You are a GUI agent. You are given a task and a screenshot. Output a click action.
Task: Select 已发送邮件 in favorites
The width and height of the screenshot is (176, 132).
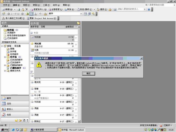click(x=12, y=38)
